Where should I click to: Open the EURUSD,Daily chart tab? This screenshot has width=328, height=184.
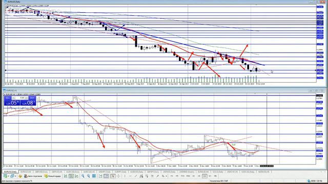tap(10, 172)
